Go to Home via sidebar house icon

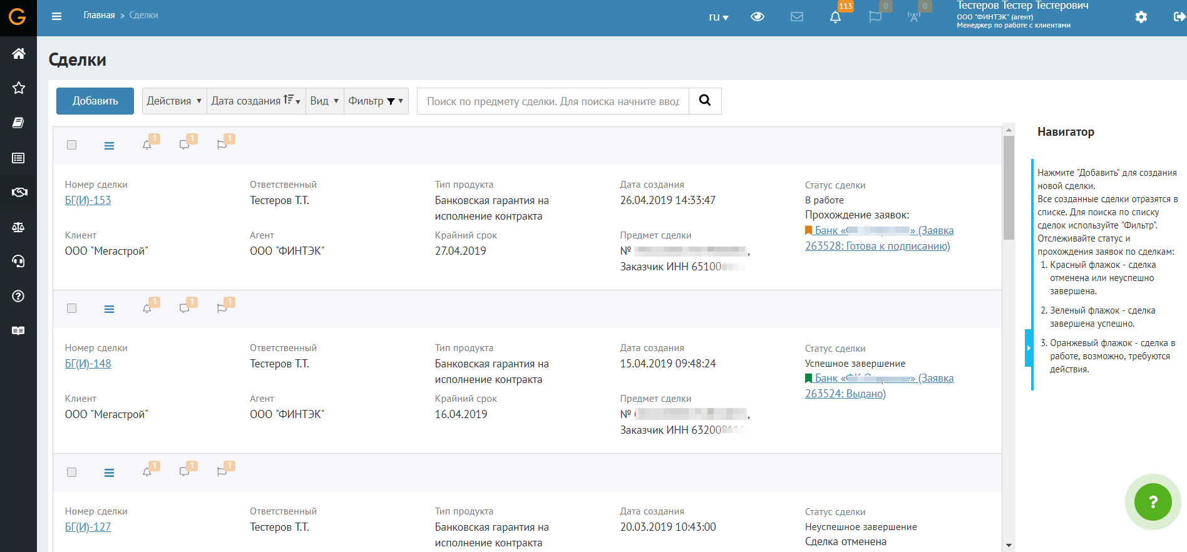click(18, 54)
